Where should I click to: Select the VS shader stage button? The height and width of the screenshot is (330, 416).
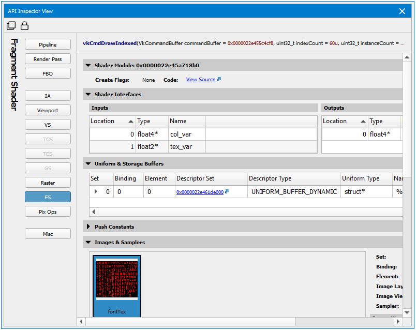48,125
